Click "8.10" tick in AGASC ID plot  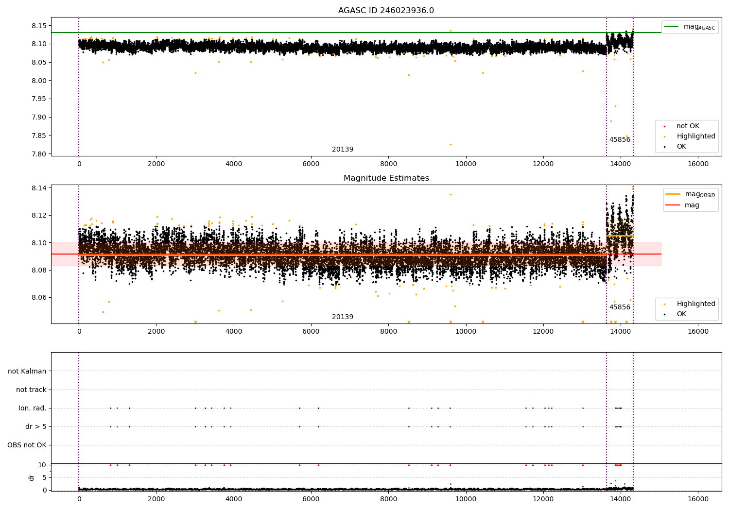point(38,44)
